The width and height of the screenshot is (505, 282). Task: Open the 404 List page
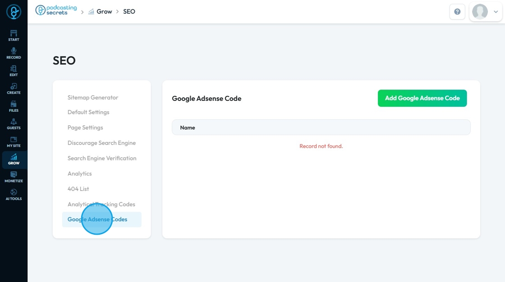click(x=78, y=189)
